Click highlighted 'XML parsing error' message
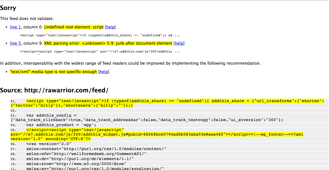The height and width of the screenshot is (170, 329). [108, 43]
